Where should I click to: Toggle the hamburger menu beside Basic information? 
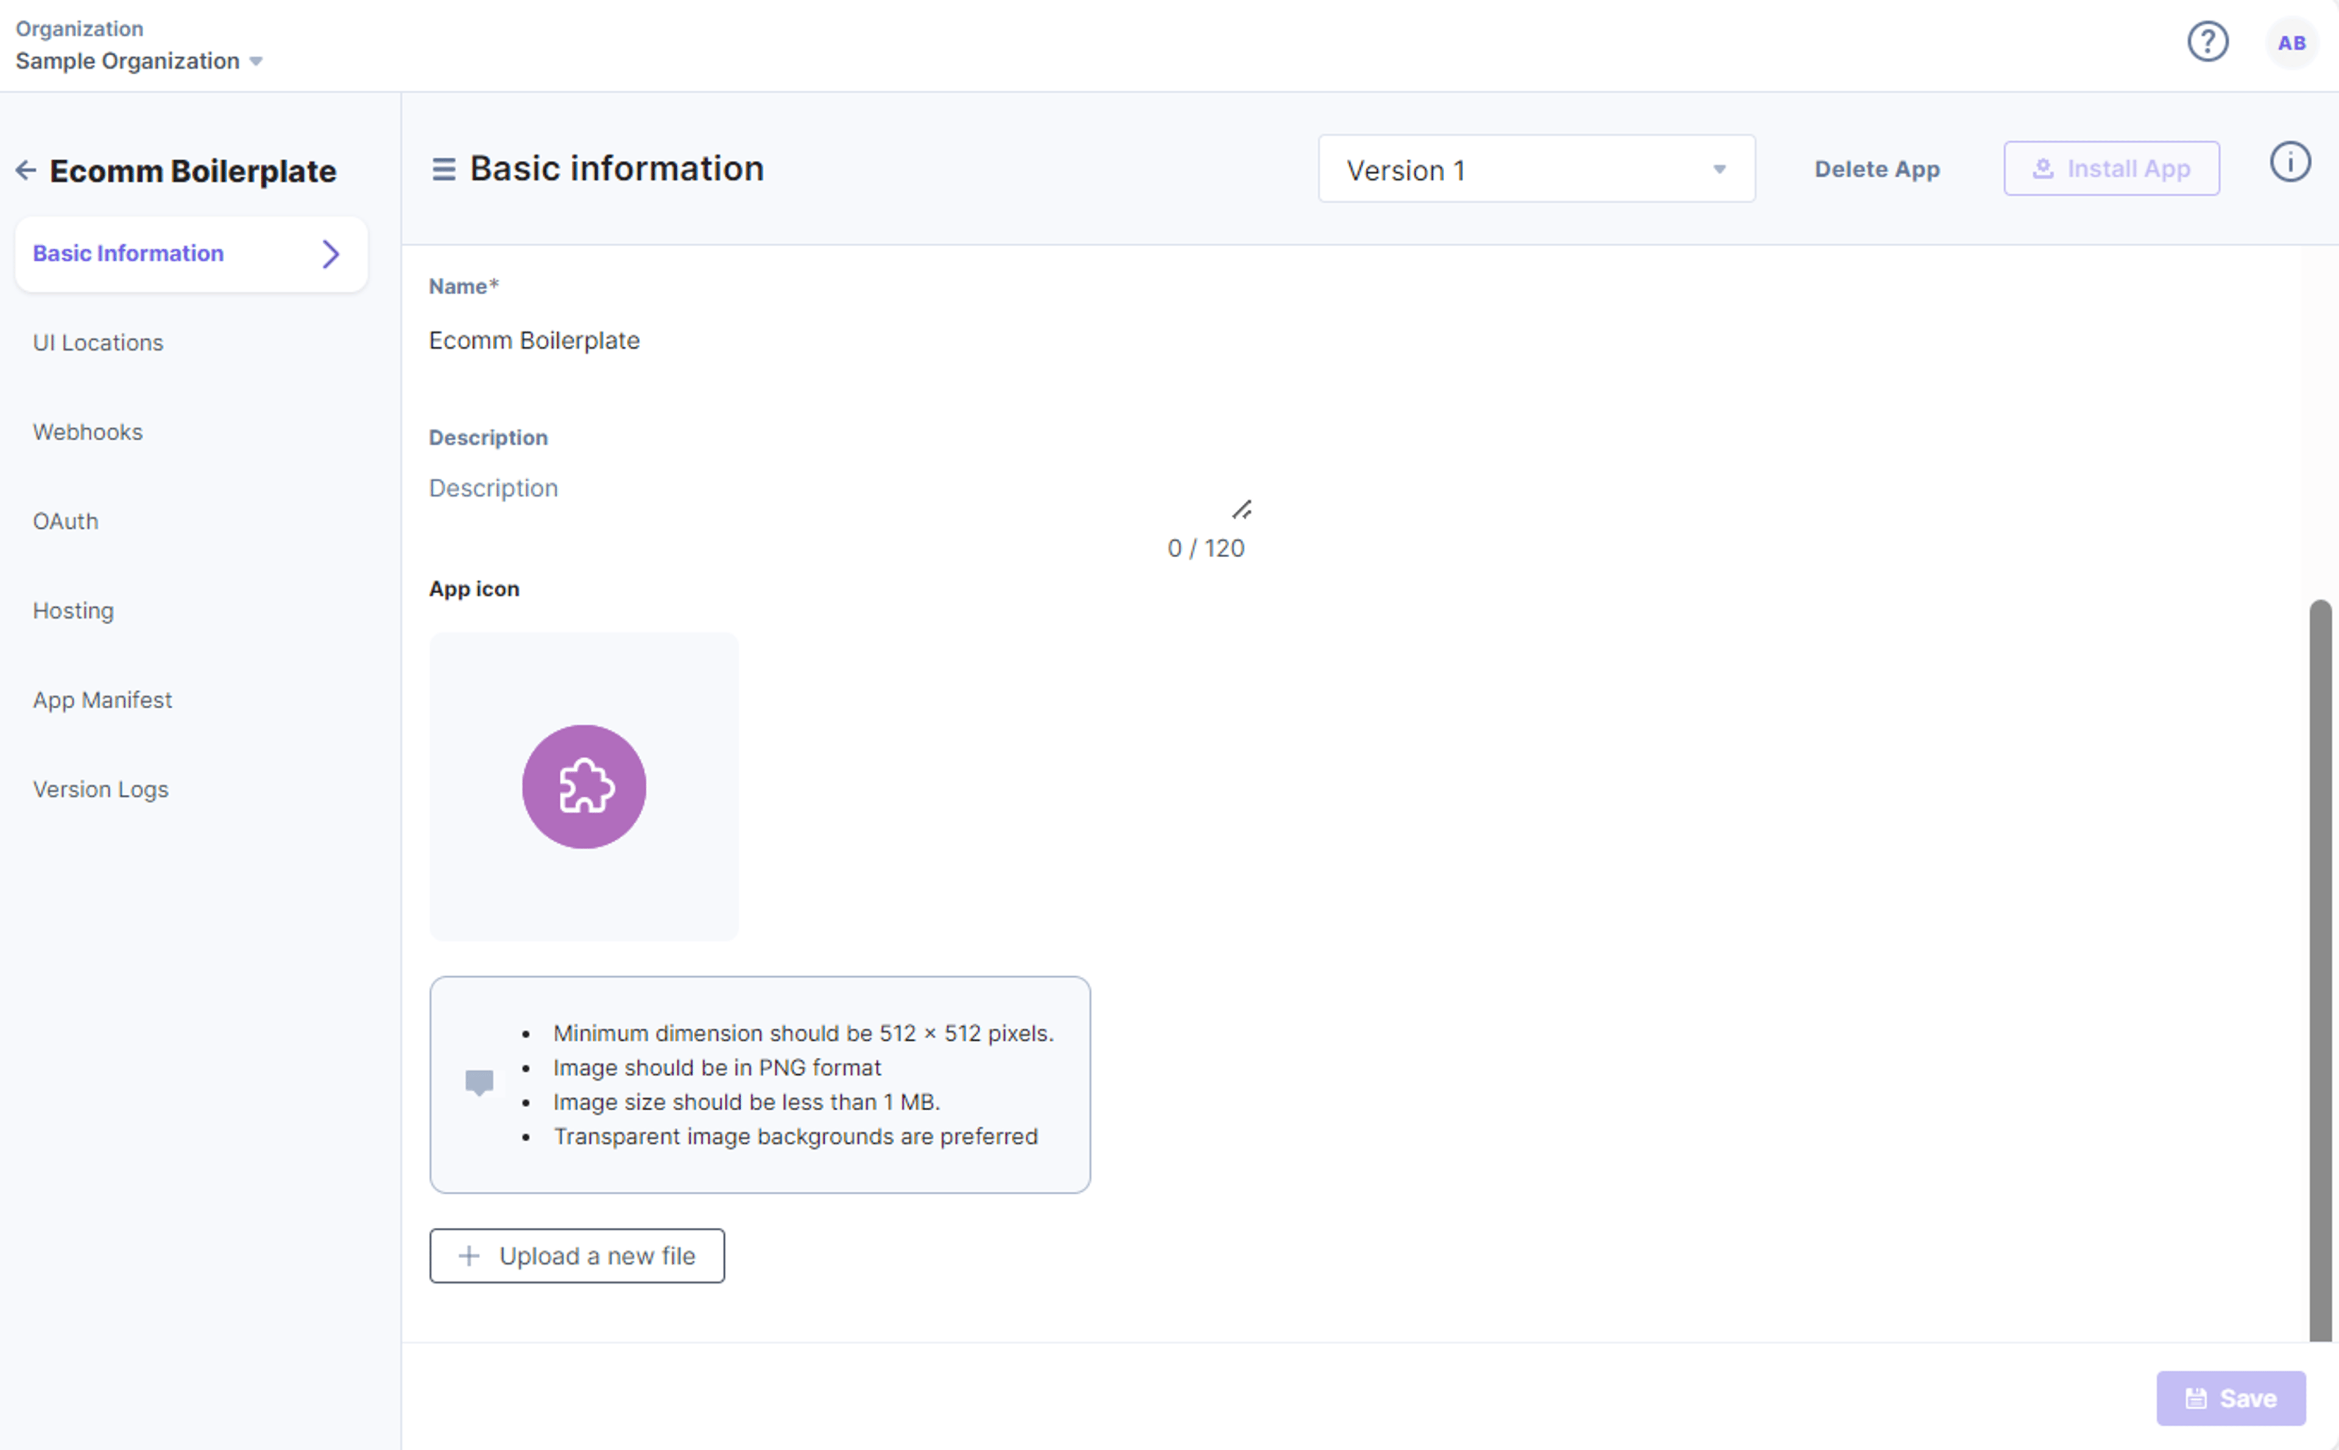click(x=443, y=170)
